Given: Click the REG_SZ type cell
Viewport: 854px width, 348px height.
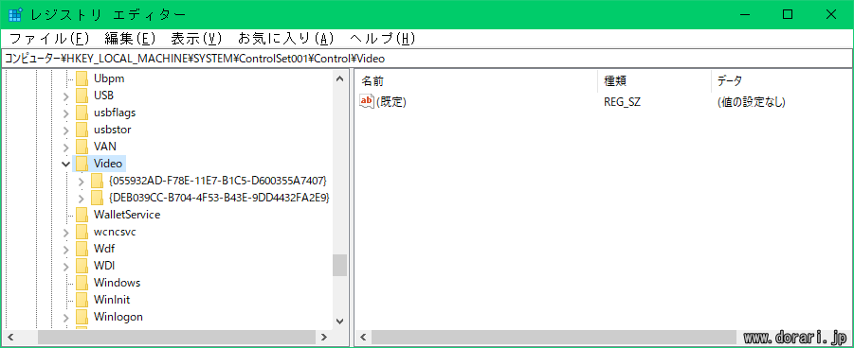Looking at the screenshot, I should click(x=622, y=102).
